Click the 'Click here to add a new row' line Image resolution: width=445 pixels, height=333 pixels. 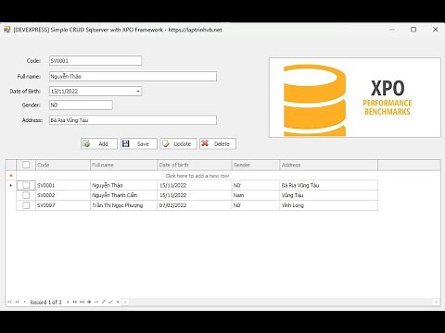click(x=197, y=176)
